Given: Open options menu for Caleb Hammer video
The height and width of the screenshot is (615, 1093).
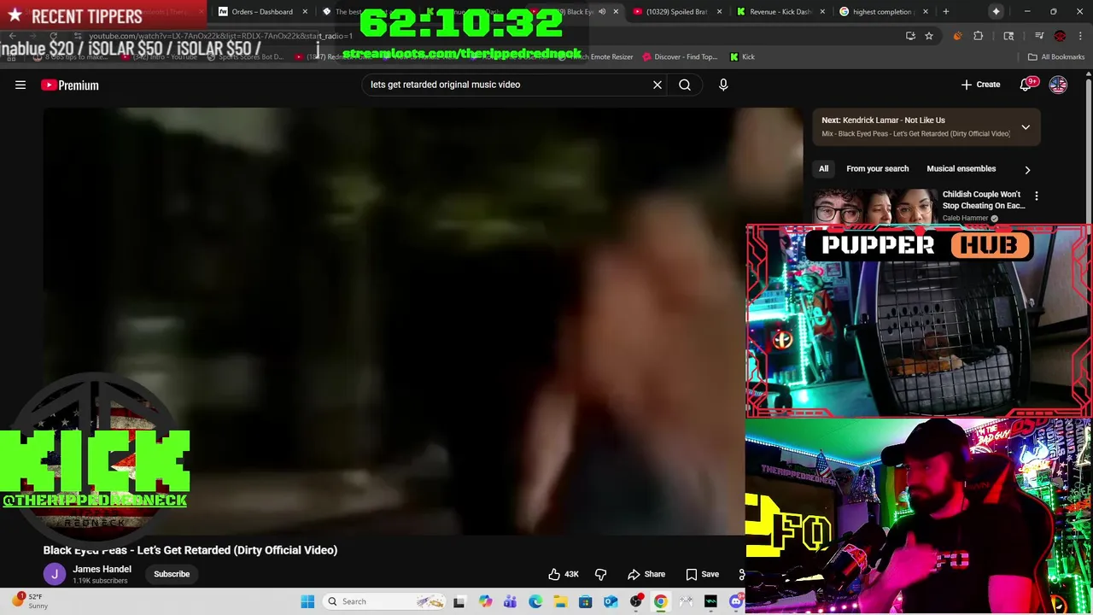Looking at the screenshot, I should click(1037, 196).
